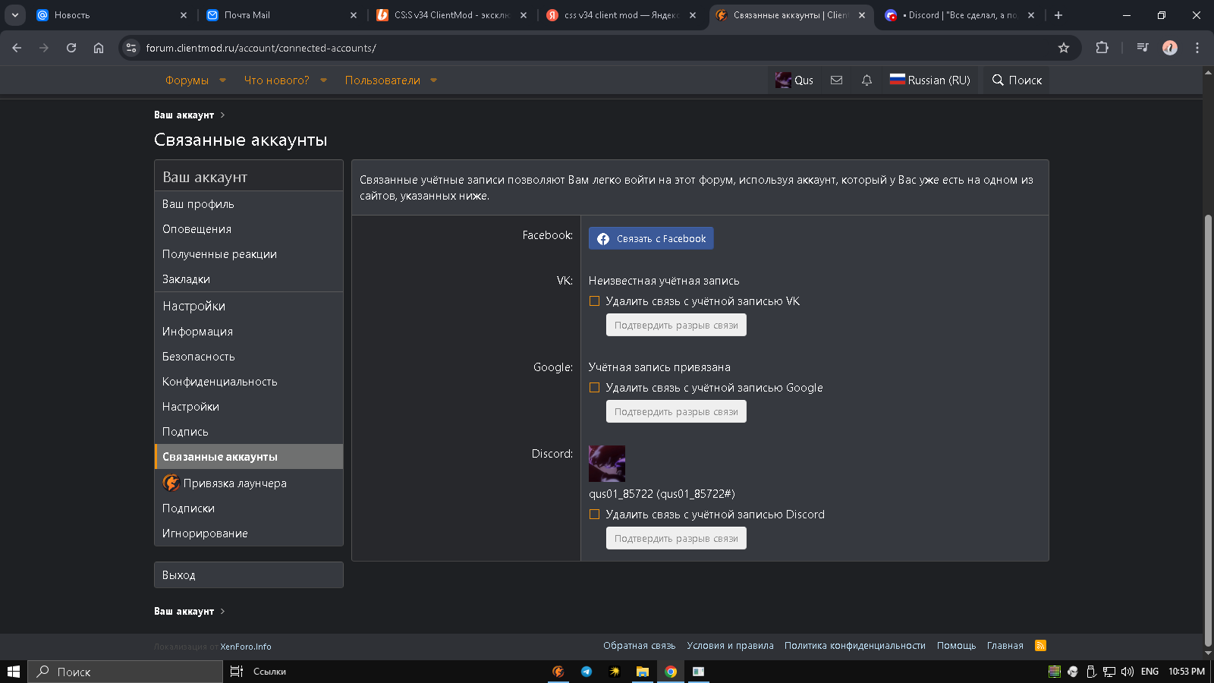Open the forum messages envelope icon
This screenshot has width=1214, height=683.
click(x=836, y=80)
